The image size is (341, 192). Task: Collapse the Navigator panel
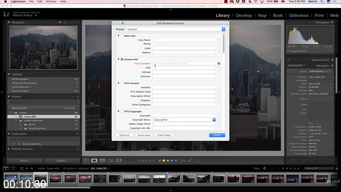pos(9,22)
